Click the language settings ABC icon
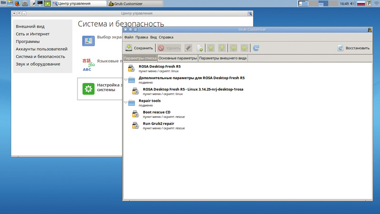This screenshot has height=214, width=380. click(88, 65)
